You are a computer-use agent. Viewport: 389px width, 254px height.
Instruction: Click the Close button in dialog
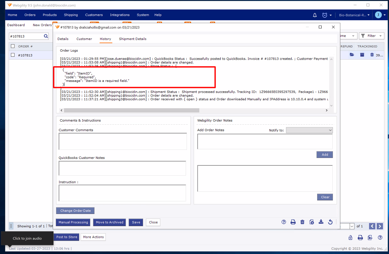[x=153, y=222]
